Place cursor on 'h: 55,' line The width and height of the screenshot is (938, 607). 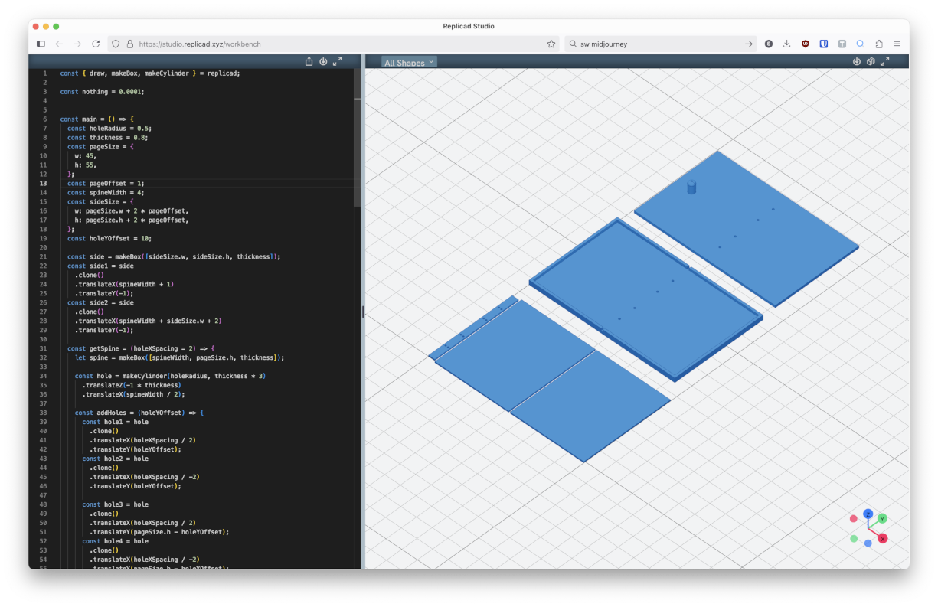[85, 165]
